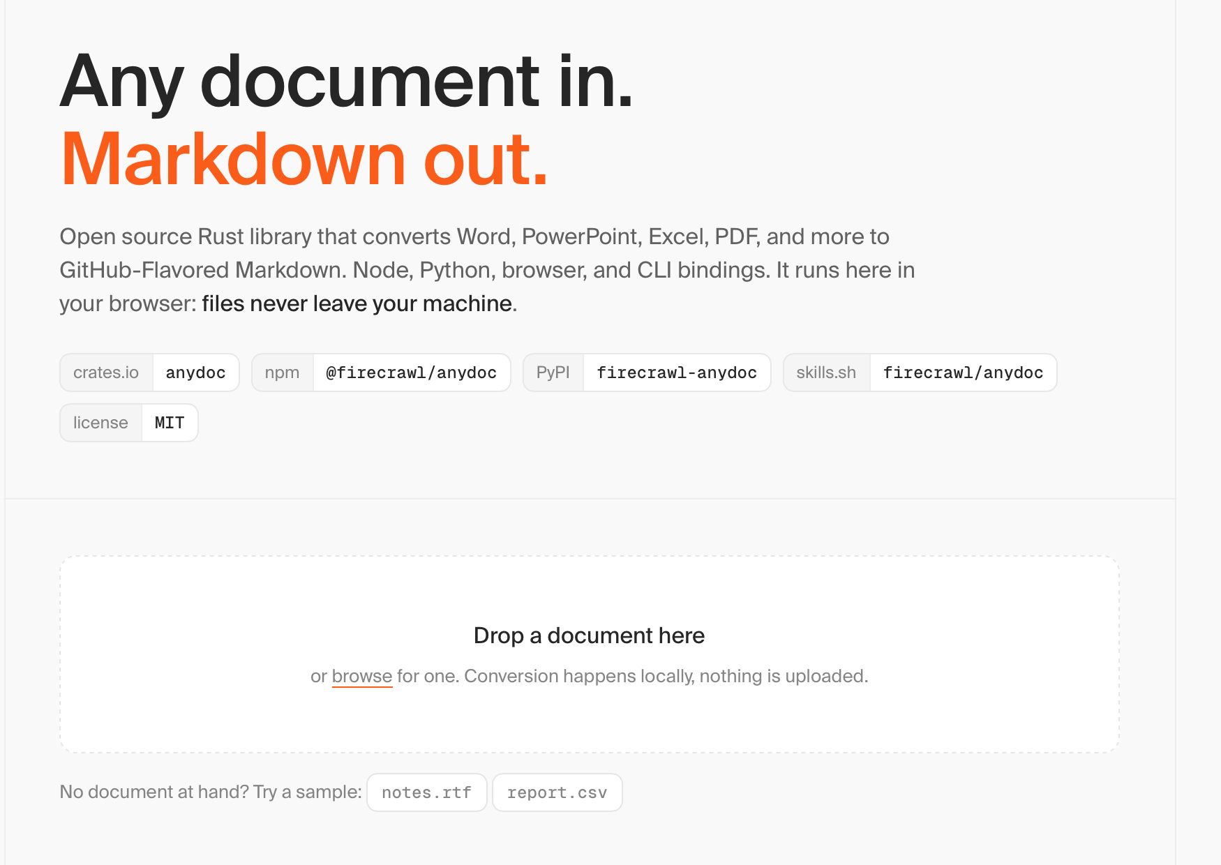
Task: Open the npm @firecrawl/anydoc badge
Action: click(x=381, y=373)
